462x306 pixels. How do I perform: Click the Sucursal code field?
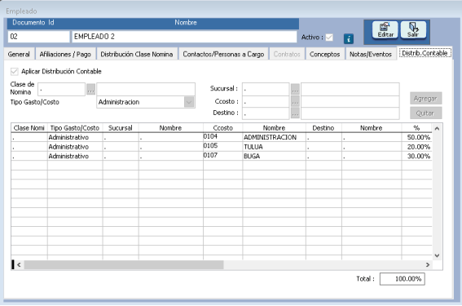coord(266,89)
